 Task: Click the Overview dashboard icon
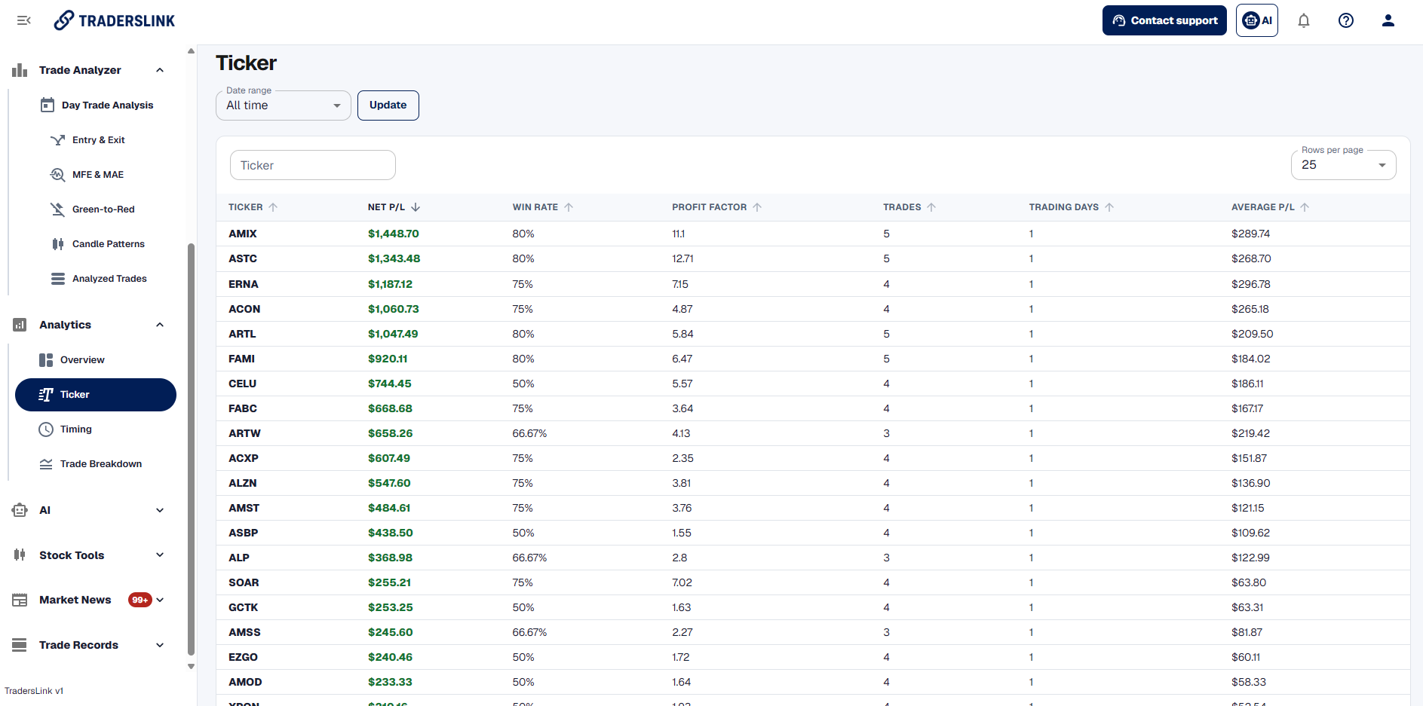pyautogui.click(x=46, y=360)
